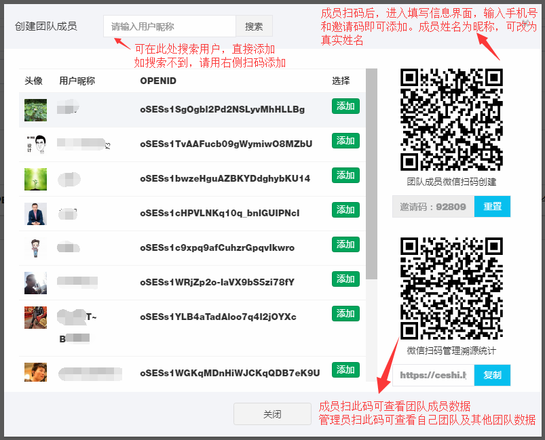Click the man in suit avatar
The height and width of the screenshot is (440, 545).
35,214
